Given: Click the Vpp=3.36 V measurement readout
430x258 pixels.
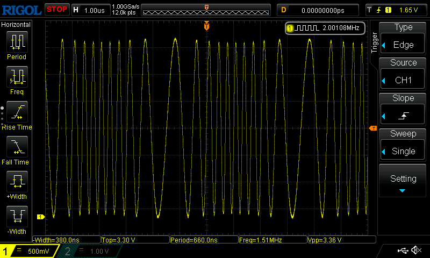Looking at the screenshot, I should coord(341,240).
